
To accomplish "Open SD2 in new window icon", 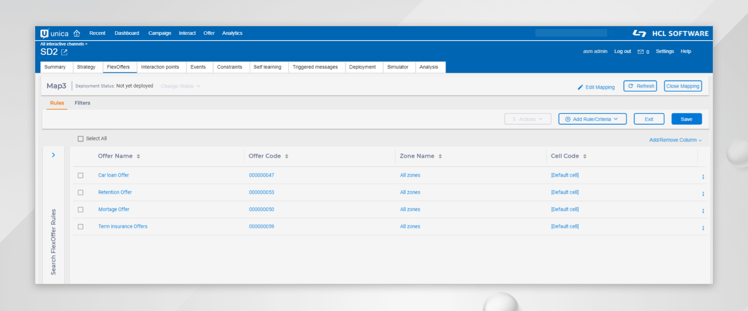I will click(x=64, y=52).
